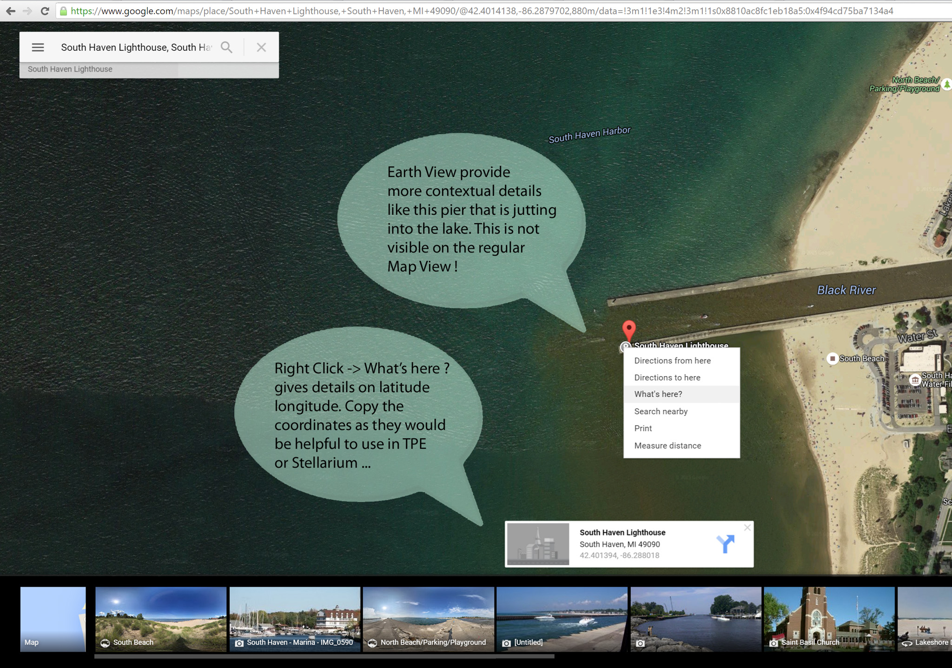This screenshot has width=952, height=668.
Task: Click the red location pin marker
Action: click(x=629, y=331)
